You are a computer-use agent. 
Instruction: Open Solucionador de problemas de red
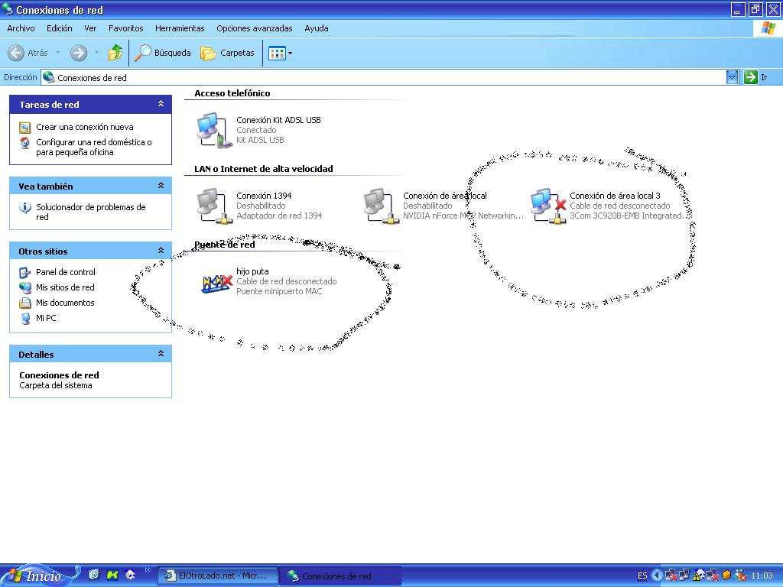point(90,212)
